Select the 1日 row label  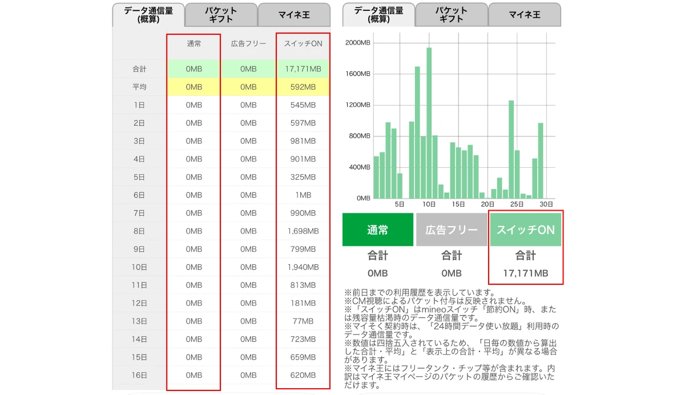pyautogui.click(x=139, y=105)
